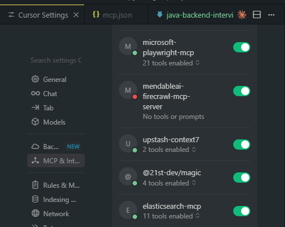285x227 pixels.
Task: Toggle off mendableai-firecrawl-mcp-server
Action: [x=242, y=91]
